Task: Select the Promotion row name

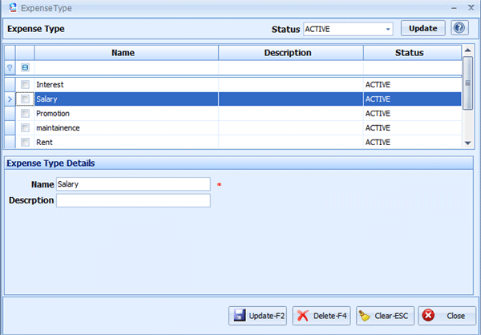Action: [53, 114]
